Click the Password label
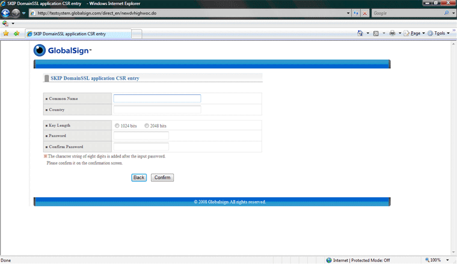The height and width of the screenshot is (264, 457). (x=57, y=136)
